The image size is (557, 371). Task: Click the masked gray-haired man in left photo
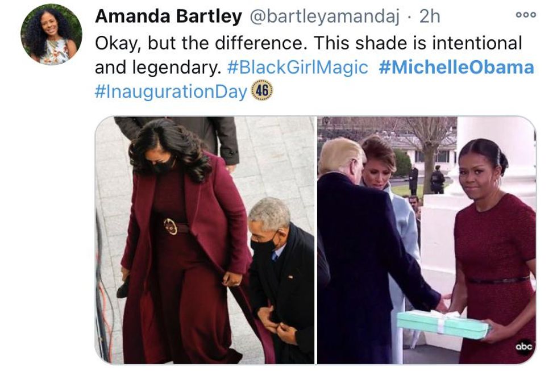point(281,270)
